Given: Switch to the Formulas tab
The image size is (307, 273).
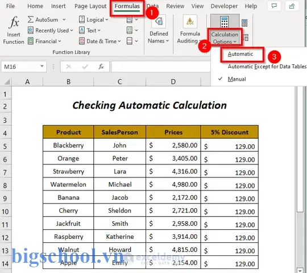Looking at the screenshot, I should click(127, 6).
